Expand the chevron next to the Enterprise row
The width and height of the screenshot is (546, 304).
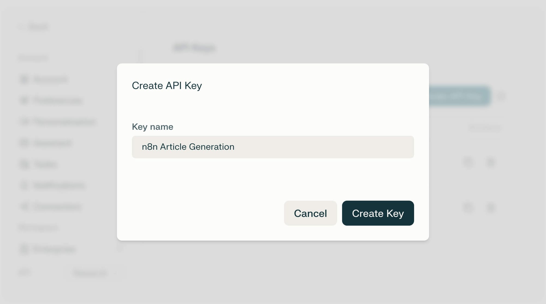[120, 249]
